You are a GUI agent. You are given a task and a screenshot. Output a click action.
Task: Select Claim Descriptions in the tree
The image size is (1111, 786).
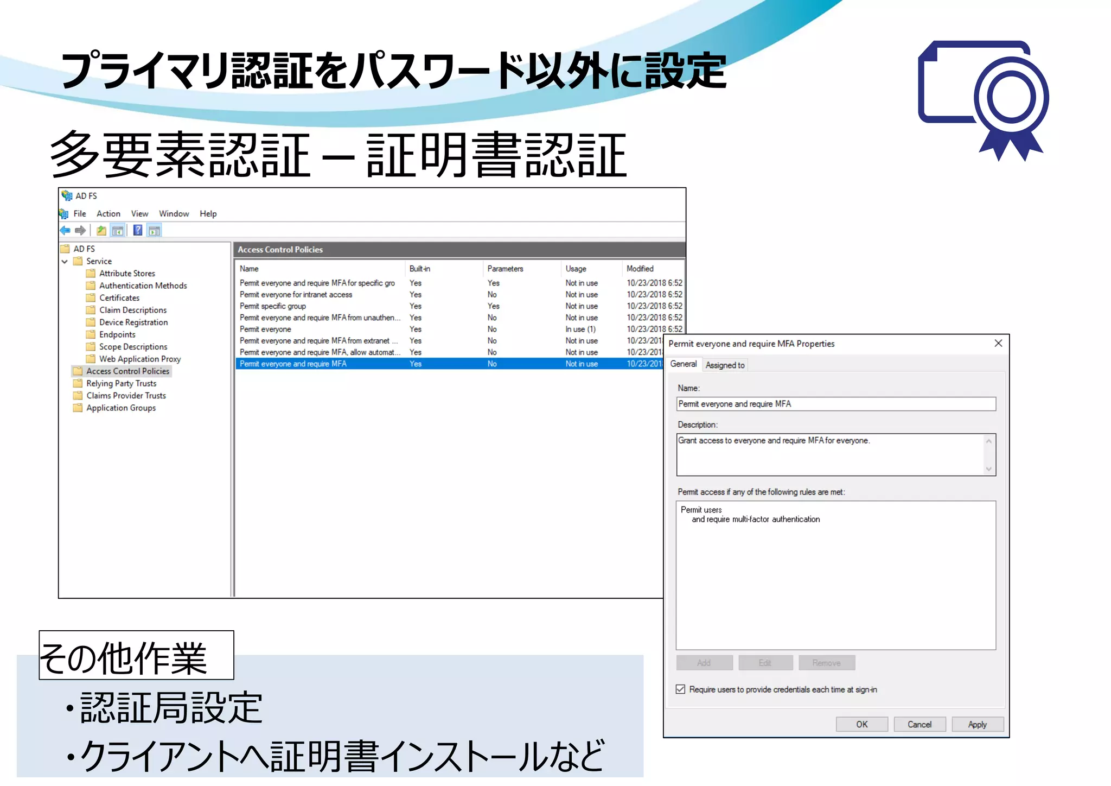133,310
